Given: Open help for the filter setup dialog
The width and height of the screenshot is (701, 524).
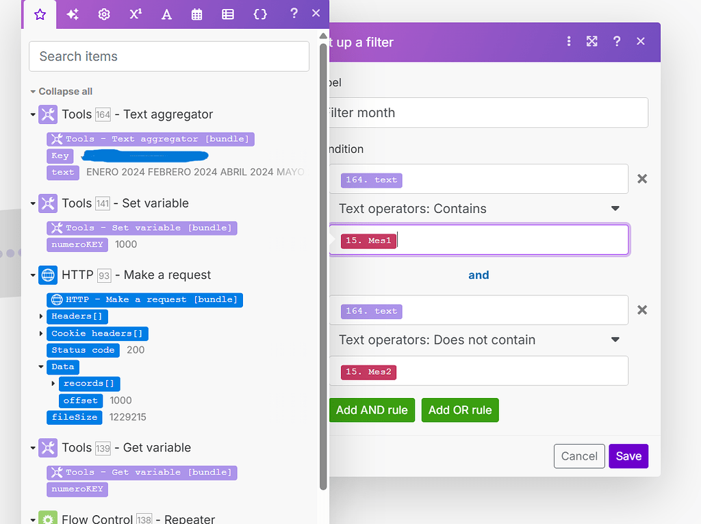Looking at the screenshot, I should (x=616, y=41).
